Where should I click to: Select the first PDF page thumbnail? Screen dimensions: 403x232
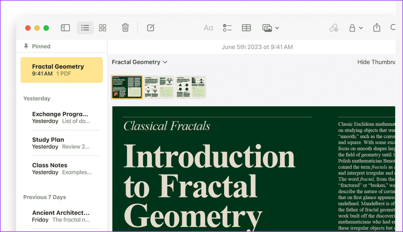(127, 87)
